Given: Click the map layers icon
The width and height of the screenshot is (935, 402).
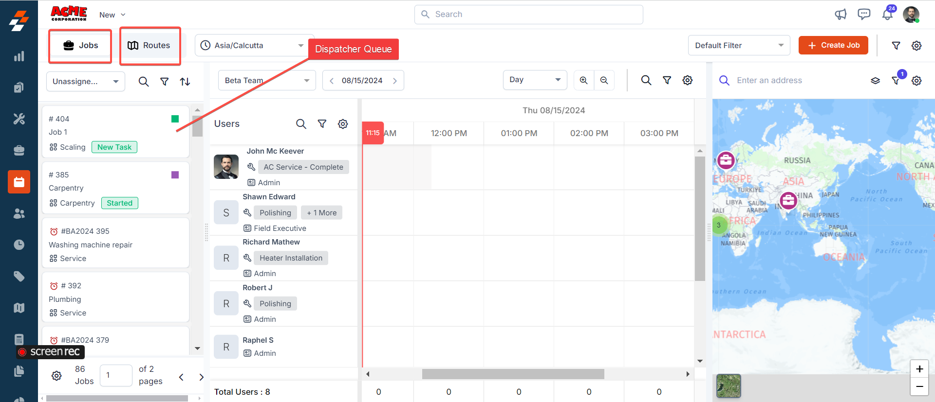Looking at the screenshot, I should [x=875, y=81].
